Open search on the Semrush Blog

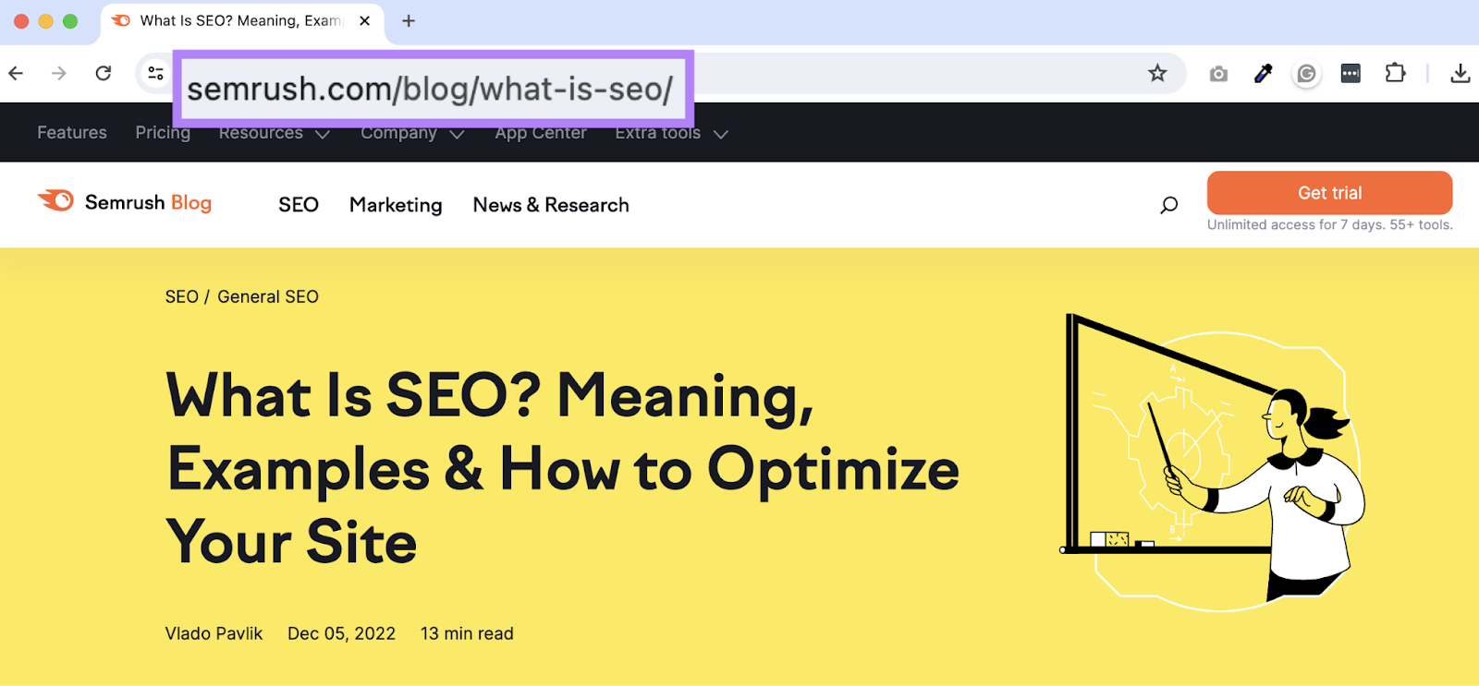[1167, 205]
